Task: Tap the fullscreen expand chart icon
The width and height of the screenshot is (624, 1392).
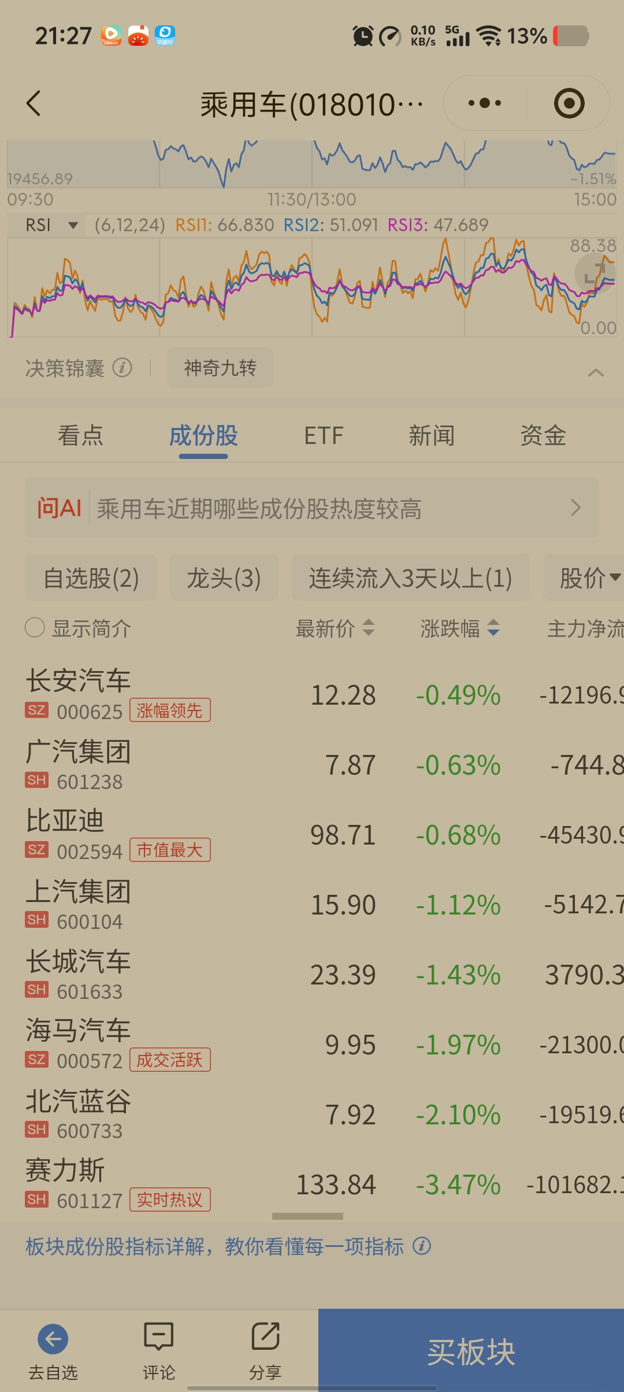Action: 594,273
